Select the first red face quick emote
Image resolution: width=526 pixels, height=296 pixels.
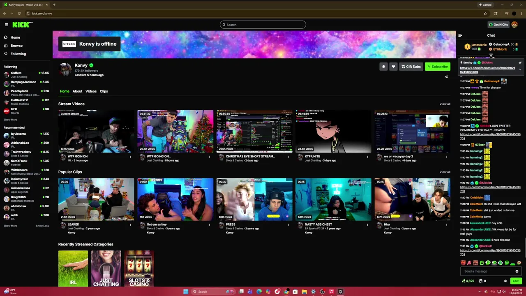463,263
